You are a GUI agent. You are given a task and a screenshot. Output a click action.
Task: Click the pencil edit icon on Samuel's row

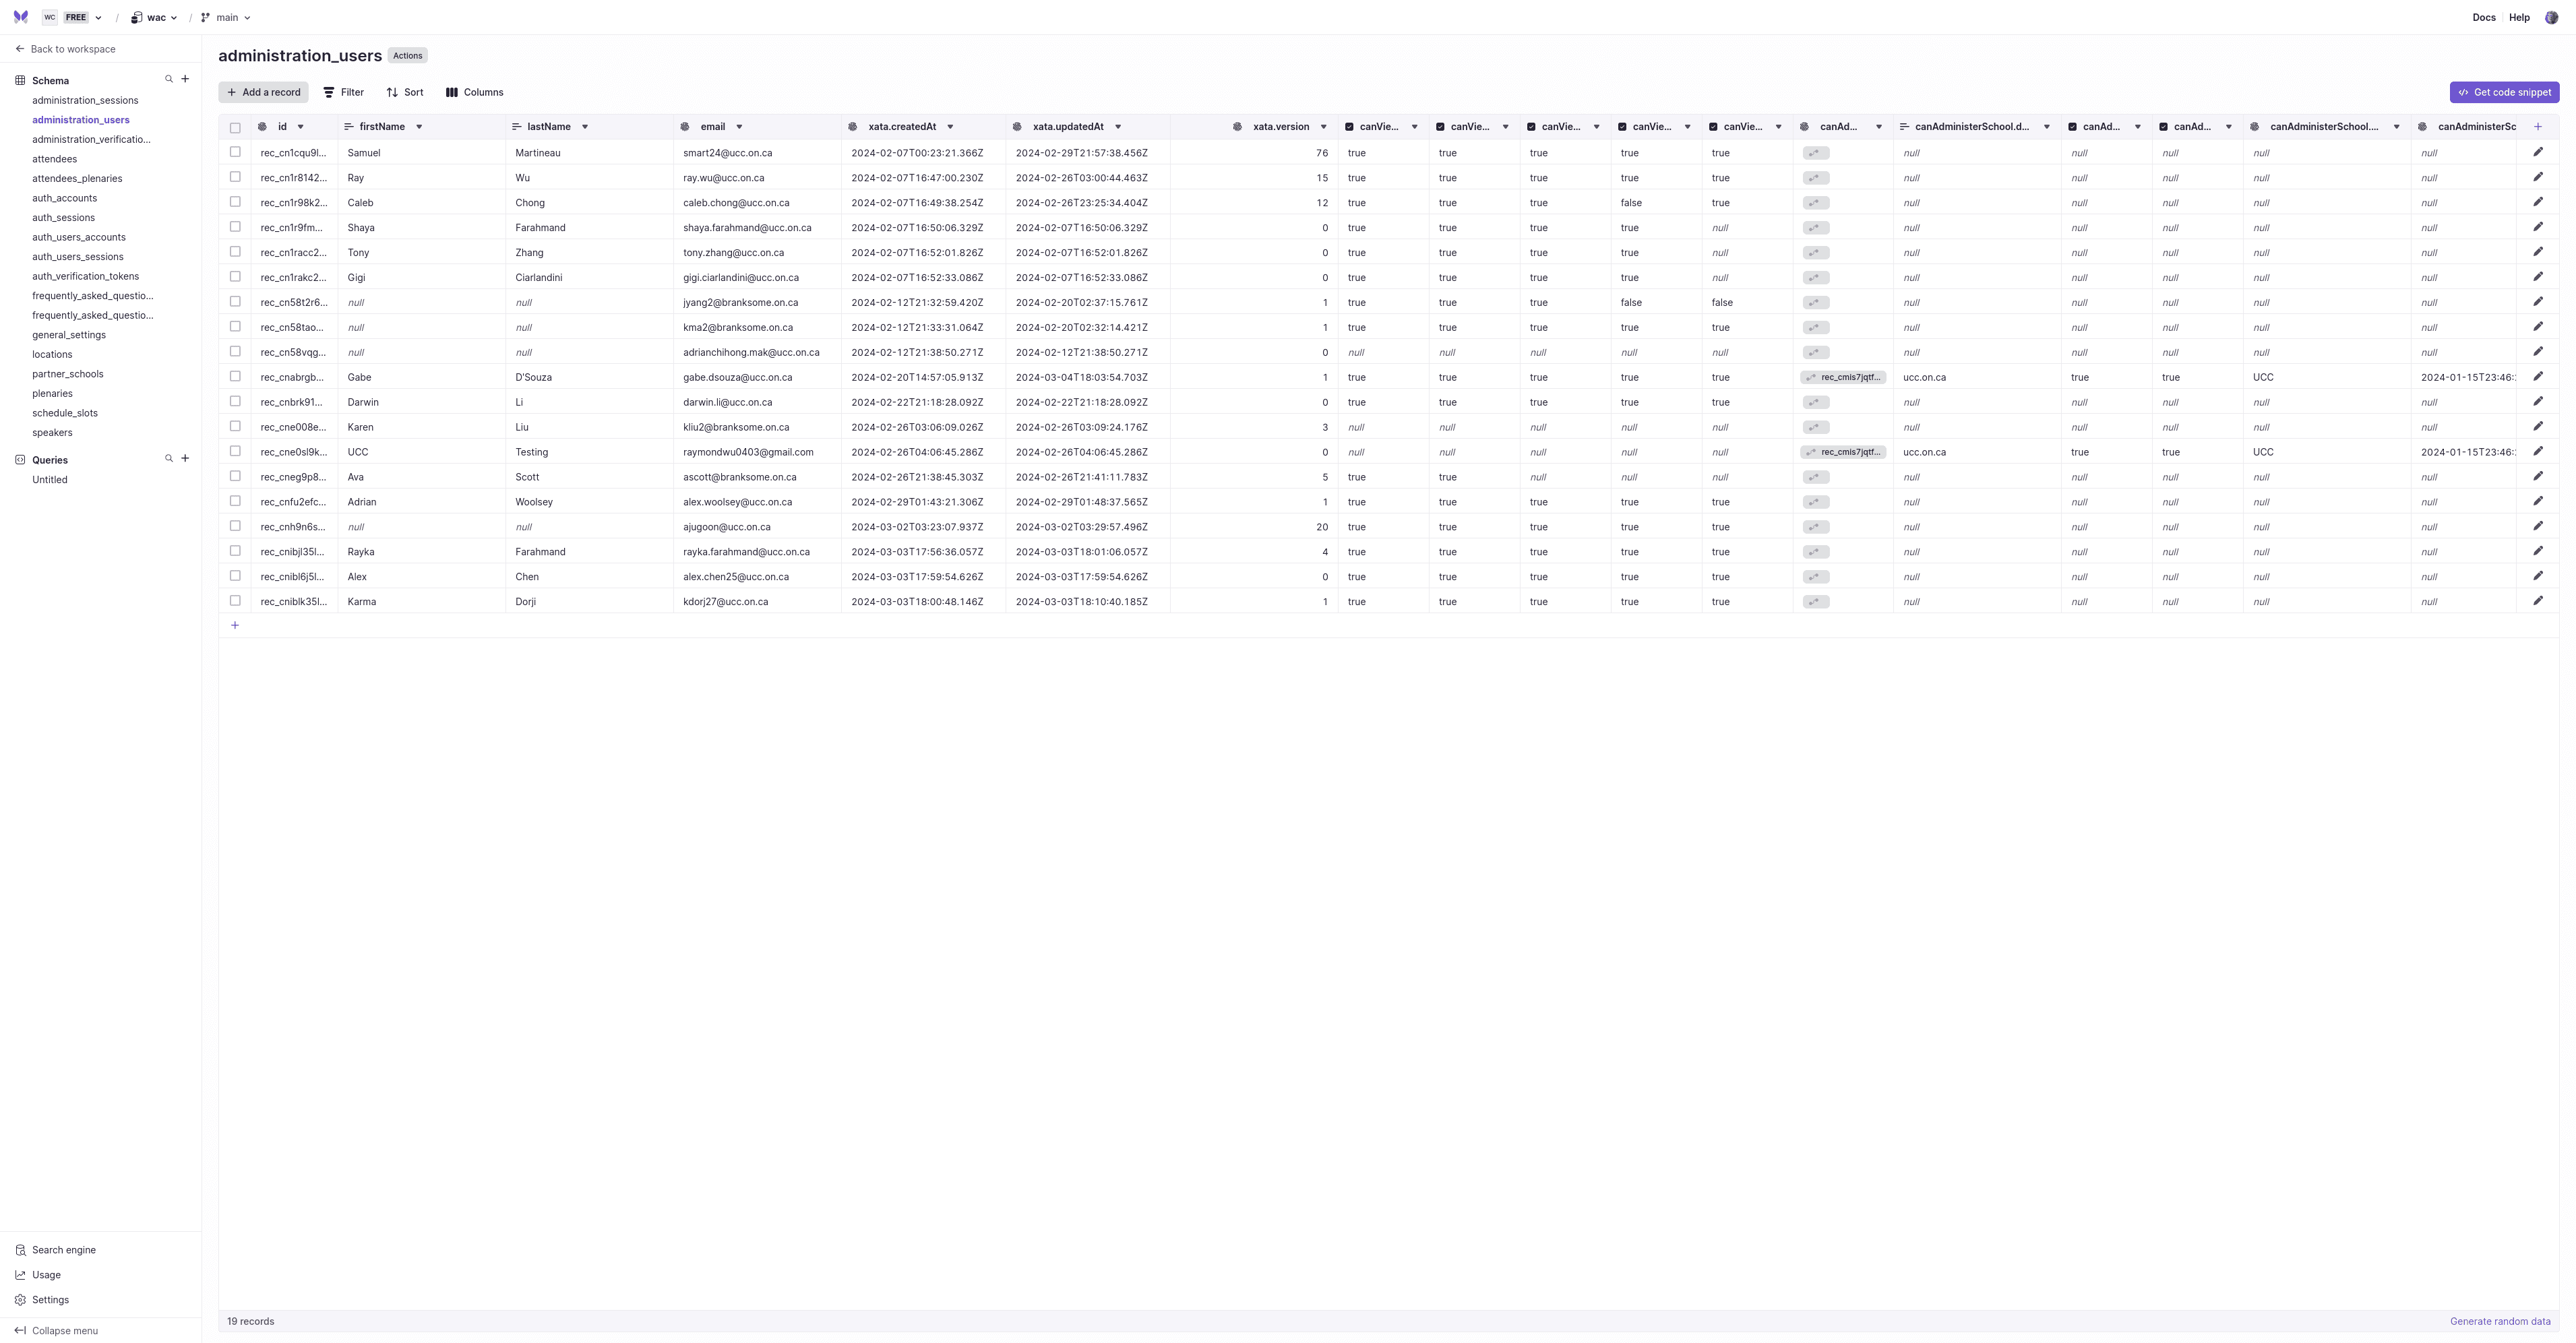pos(2538,152)
